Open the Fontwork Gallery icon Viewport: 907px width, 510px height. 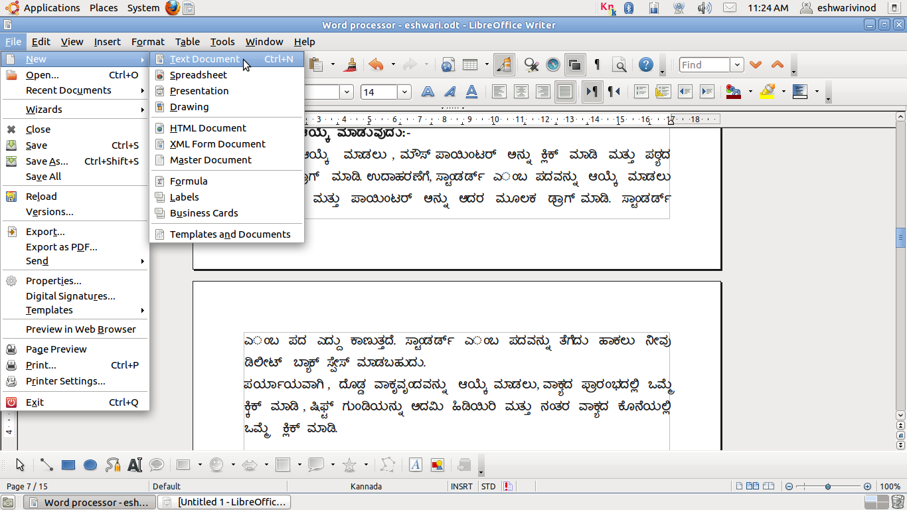point(416,466)
